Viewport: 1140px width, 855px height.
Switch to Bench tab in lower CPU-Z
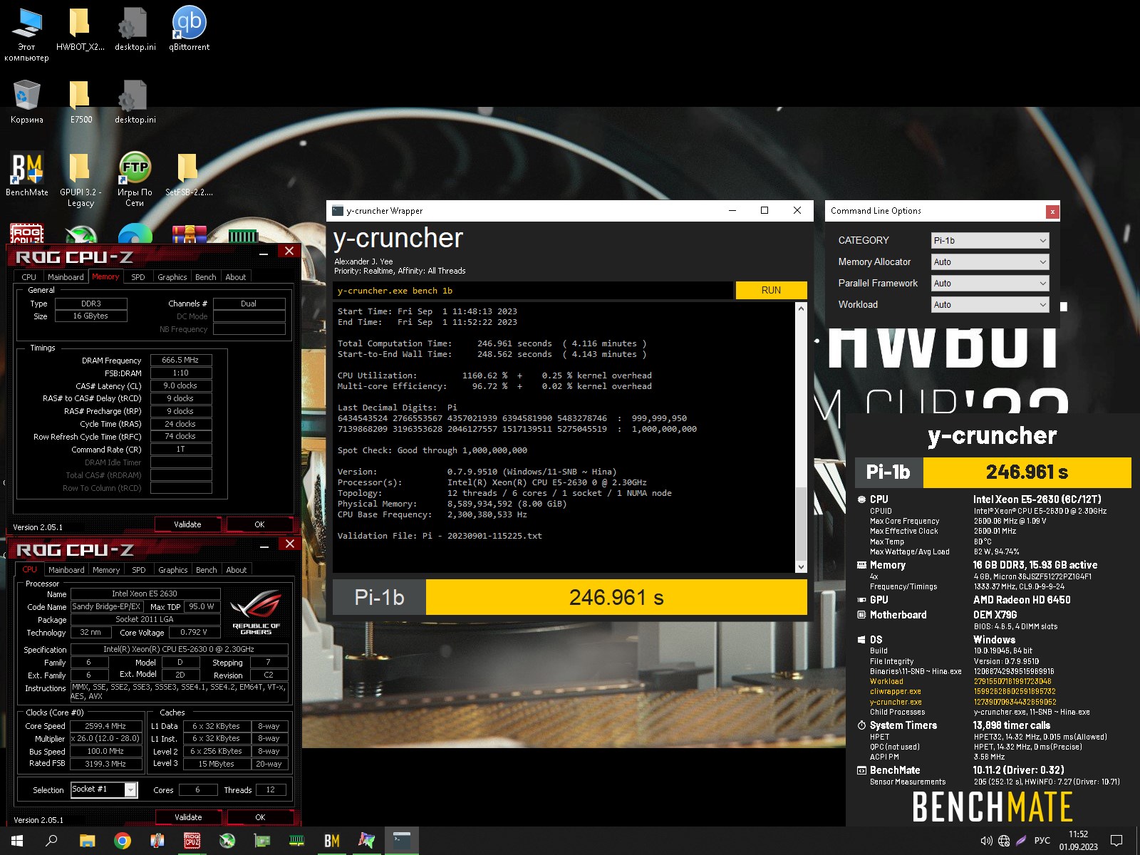pyautogui.click(x=207, y=570)
